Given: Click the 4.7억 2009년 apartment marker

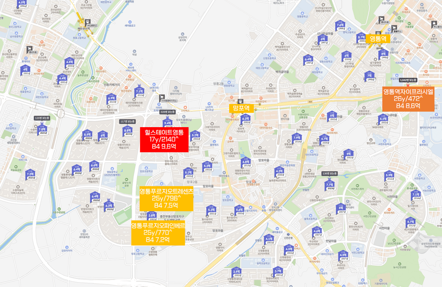Looking at the screenshot, I should [325, 140].
